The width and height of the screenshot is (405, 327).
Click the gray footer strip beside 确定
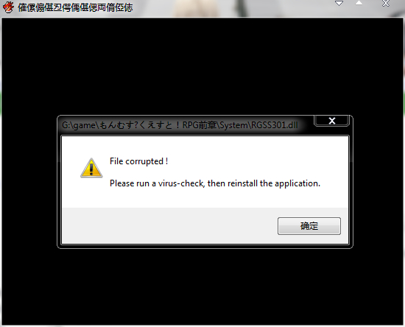[169, 225]
